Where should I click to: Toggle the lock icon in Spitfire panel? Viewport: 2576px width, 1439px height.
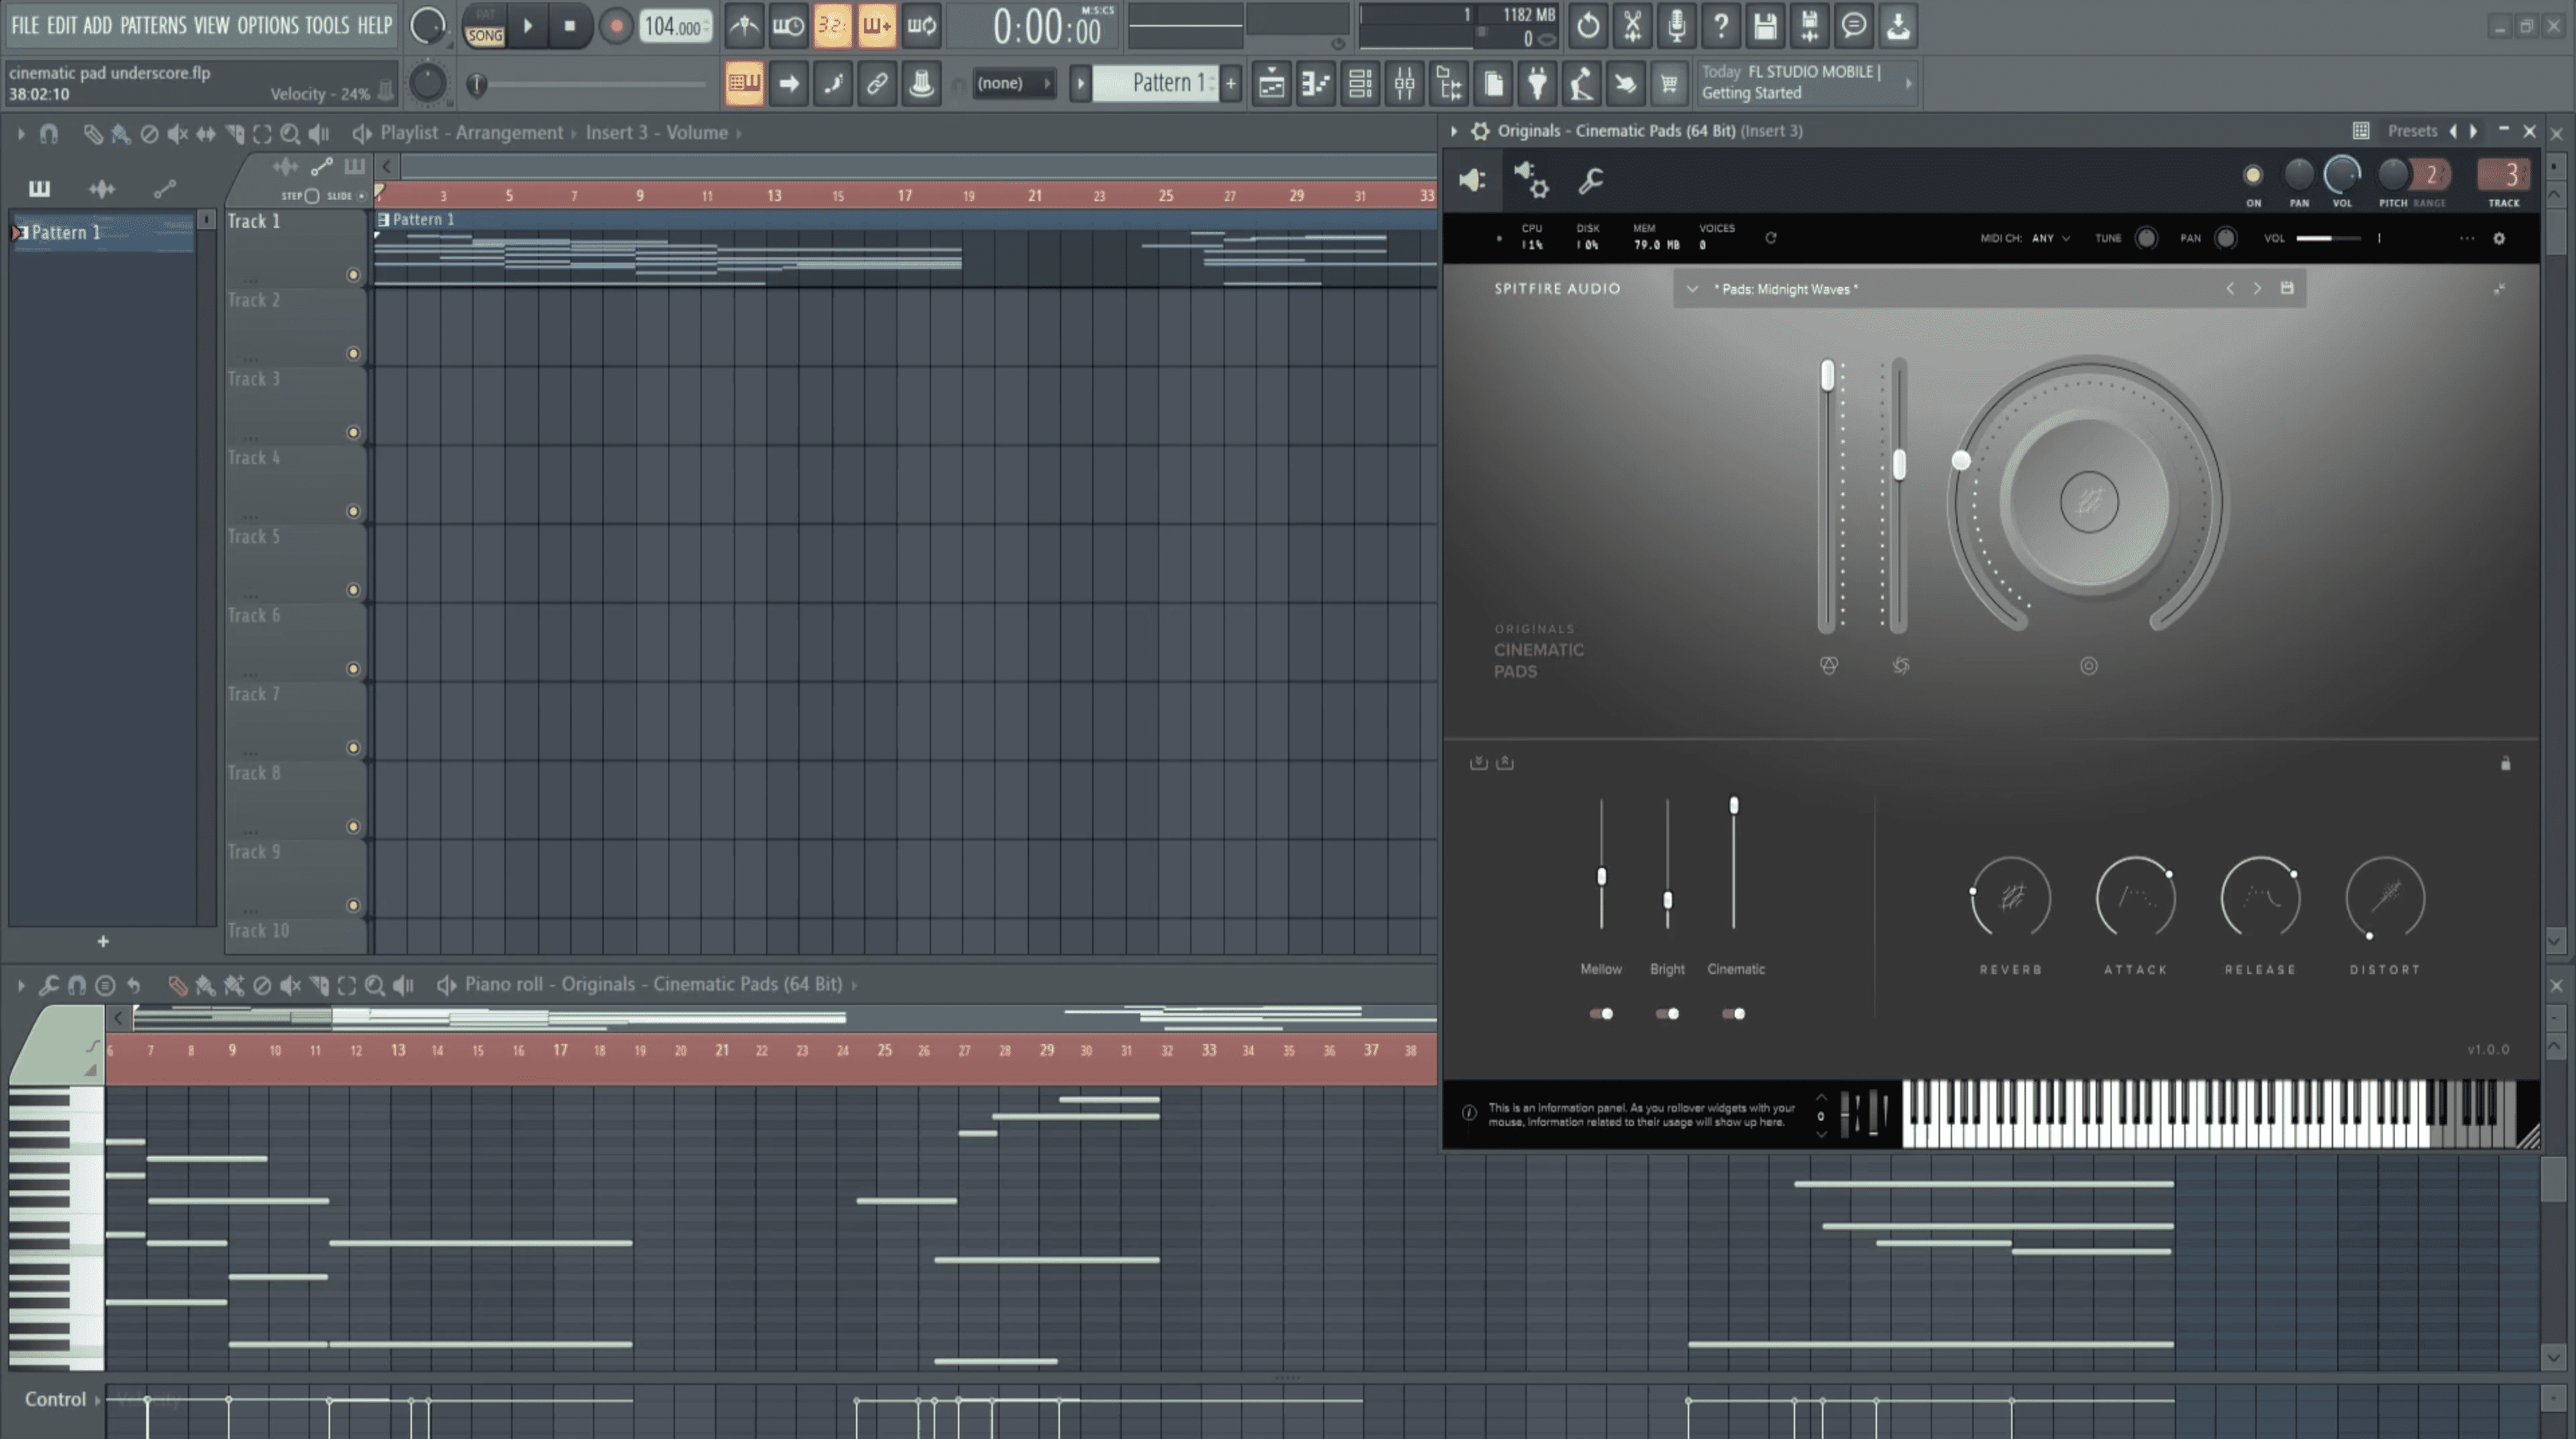point(2506,763)
